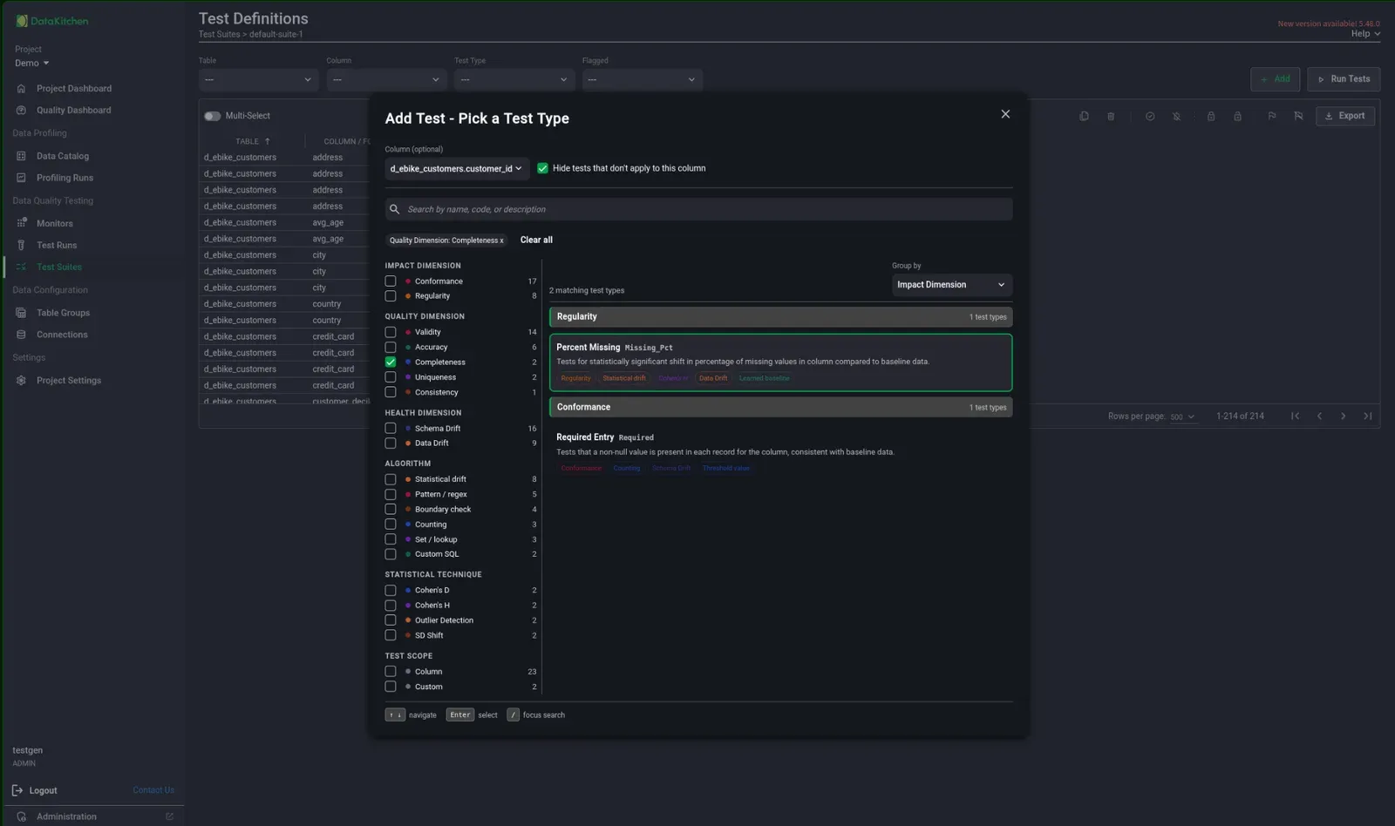The height and width of the screenshot is (826, 1395).
Task: Open the Rows per page dropdown
Action: [x=1183, y=417]
